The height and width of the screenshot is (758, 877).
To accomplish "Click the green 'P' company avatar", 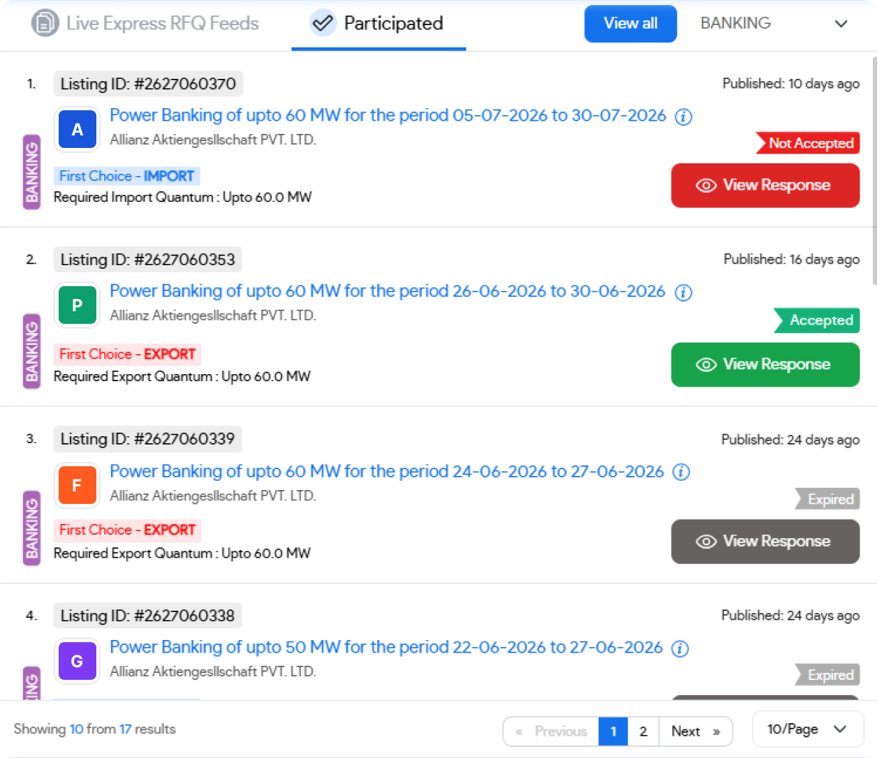I will coord(78,305).
